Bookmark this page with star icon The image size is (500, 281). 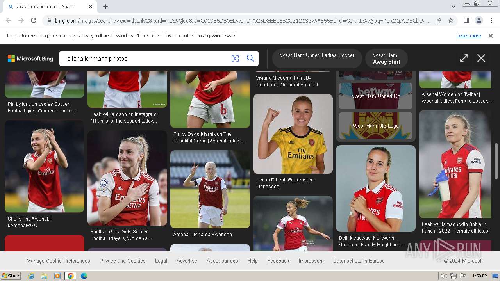click(x=451, y=20)
